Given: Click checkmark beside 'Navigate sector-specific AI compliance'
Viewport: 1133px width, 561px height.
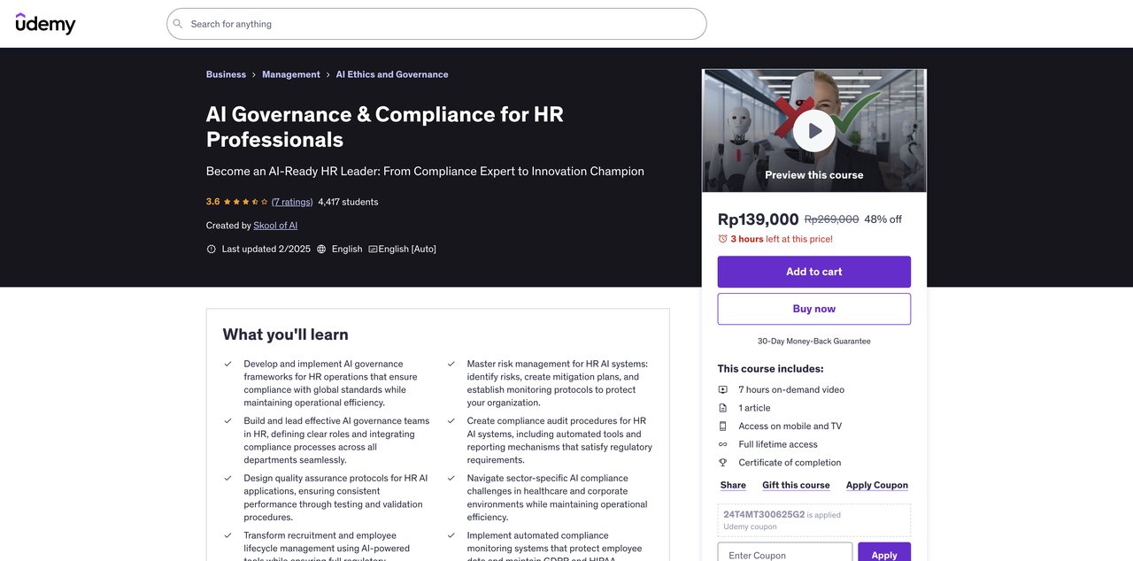Looking at the screenshot, I should point(451,478).
